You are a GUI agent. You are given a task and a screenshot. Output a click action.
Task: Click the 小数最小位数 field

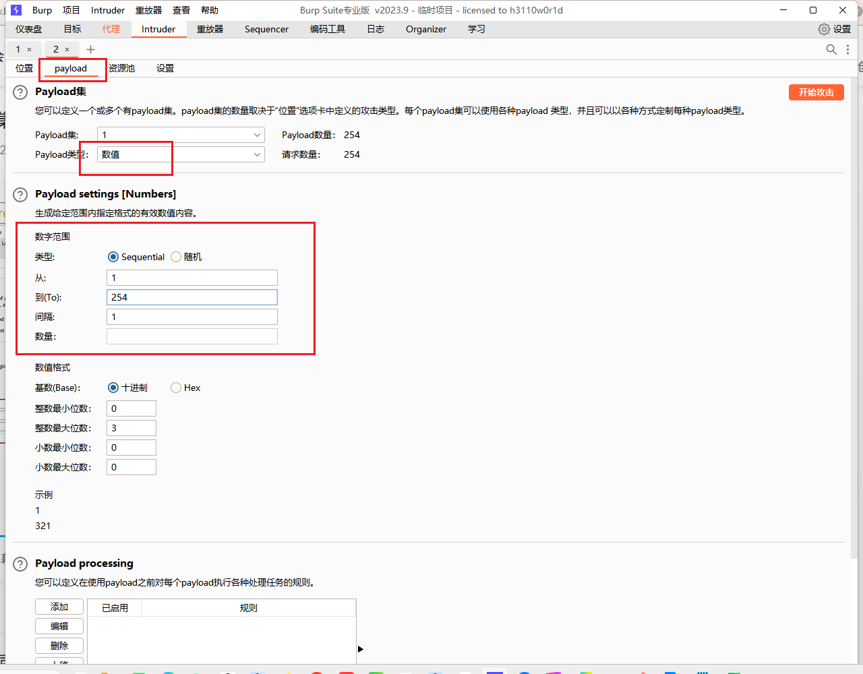(x=131, y=448)
